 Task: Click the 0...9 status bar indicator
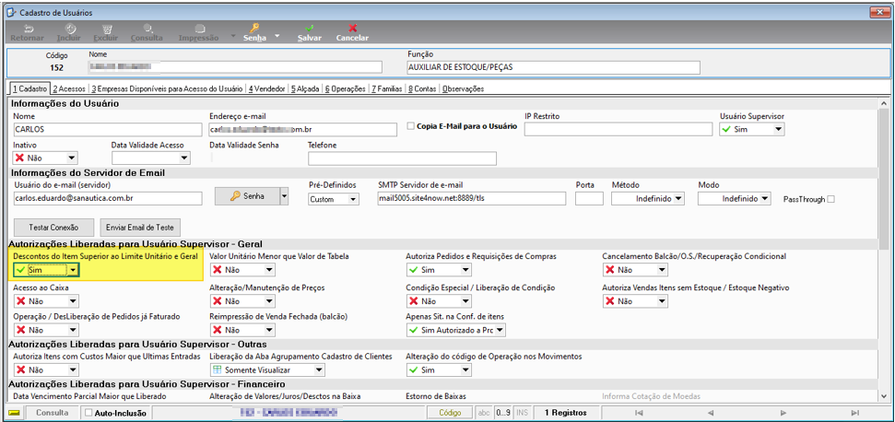[x=503, y=412]
